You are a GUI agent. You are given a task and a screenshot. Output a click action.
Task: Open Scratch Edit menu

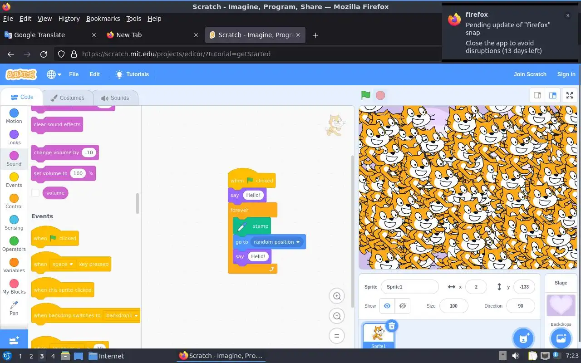pos(94,74)
